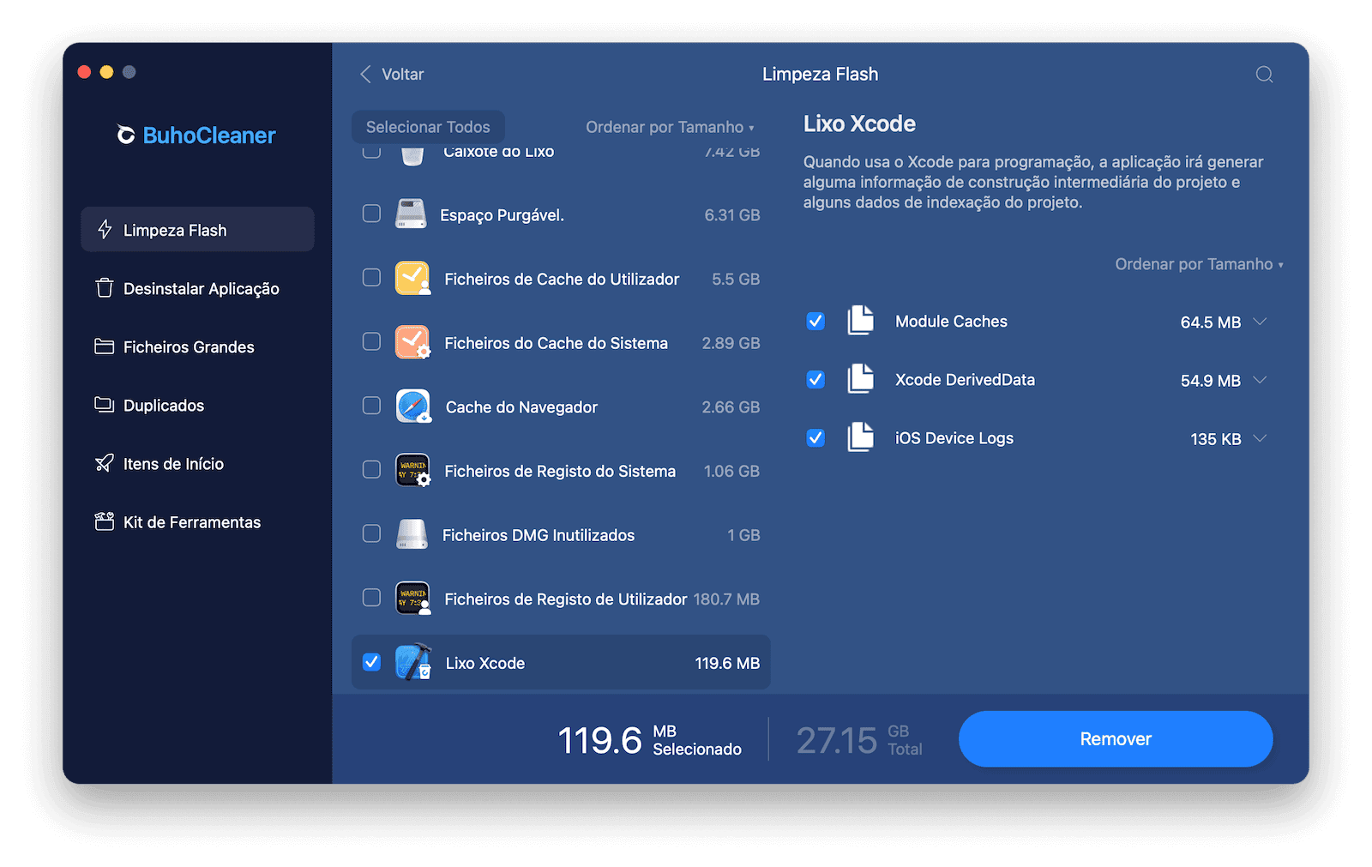Click the 119.6 MB Selecionado readout
Image resolution: width=1372 pixels, height=867 pixels.
(649, 740)
